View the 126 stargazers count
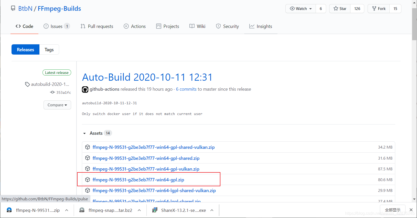This screenshot has height=218, width=417. pyautogui.click(x=357, y=8)
